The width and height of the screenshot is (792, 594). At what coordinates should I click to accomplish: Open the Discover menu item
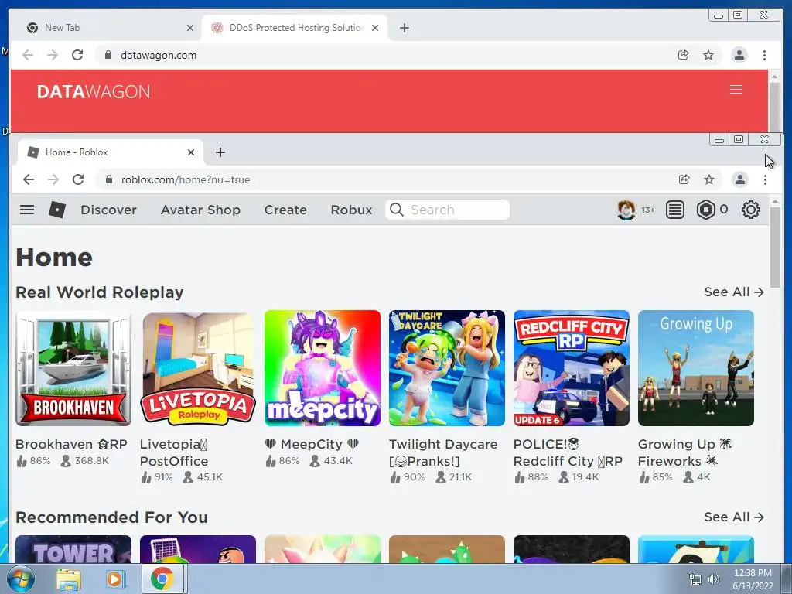[x=108, y=210]
